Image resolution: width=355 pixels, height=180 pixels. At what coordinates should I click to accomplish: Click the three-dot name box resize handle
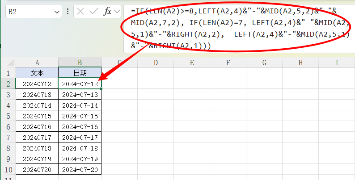click(x=67, y=12)
